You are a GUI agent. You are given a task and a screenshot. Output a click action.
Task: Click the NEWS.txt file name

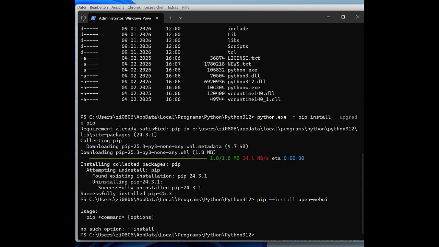(x=239, y=64)
